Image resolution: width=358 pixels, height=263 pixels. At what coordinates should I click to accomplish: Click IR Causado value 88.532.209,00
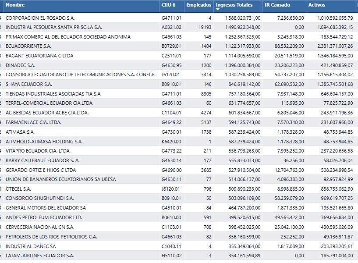[289, 46]
